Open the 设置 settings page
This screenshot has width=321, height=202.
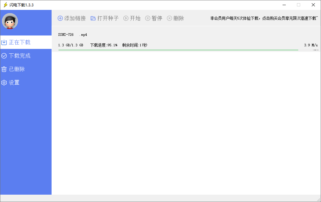(x=16, y=82)
